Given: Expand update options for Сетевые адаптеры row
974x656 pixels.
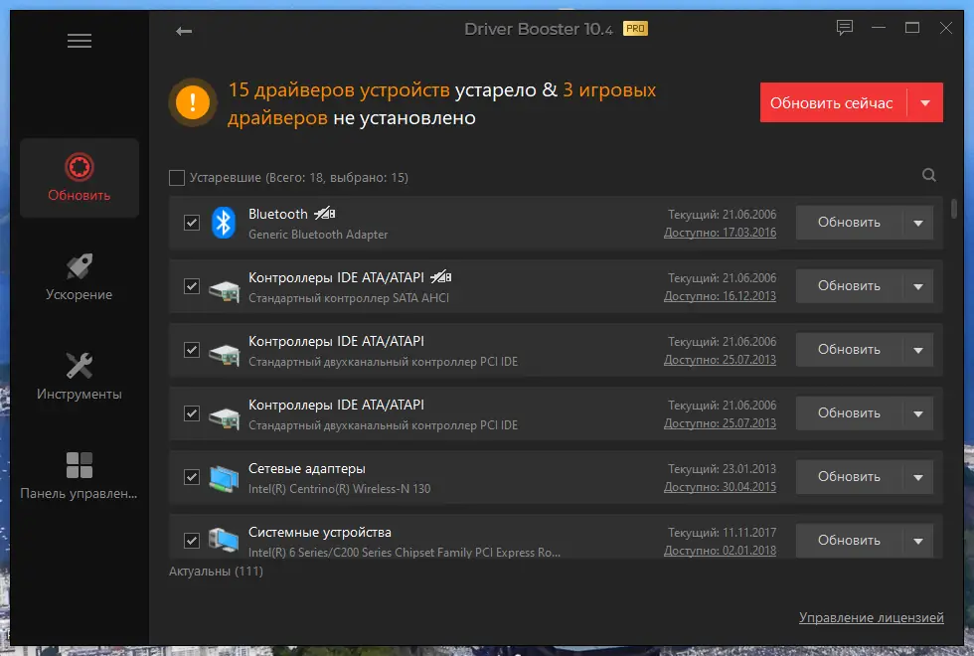Looking at the screenshot, I should tap(918, 477).
